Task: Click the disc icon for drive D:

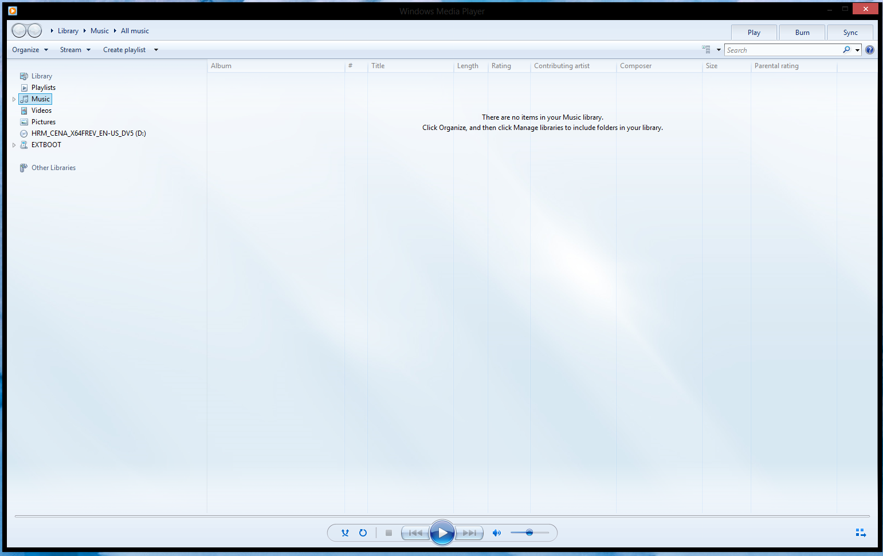Action: click(x=24, y=133)
